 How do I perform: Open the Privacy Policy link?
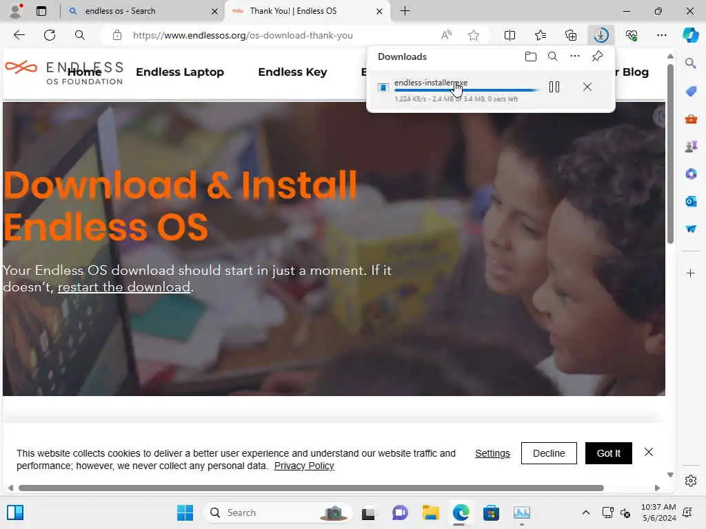304,466
